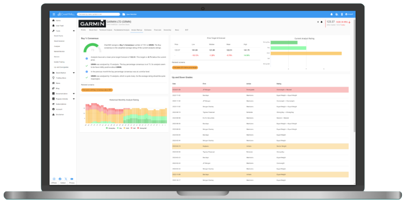Viewport: 405px width, 208px height.
Task: Click the ChartMill logo
Action: (66, 14)
